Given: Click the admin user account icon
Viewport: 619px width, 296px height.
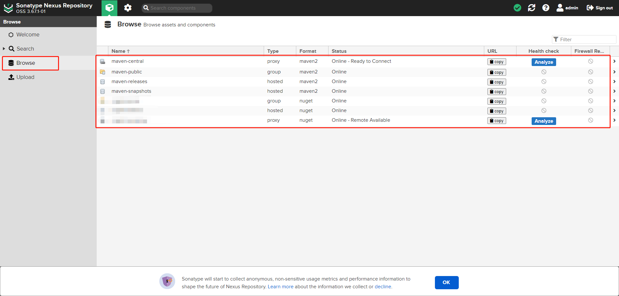Looking at the screenshot, I should pos(560,8).
